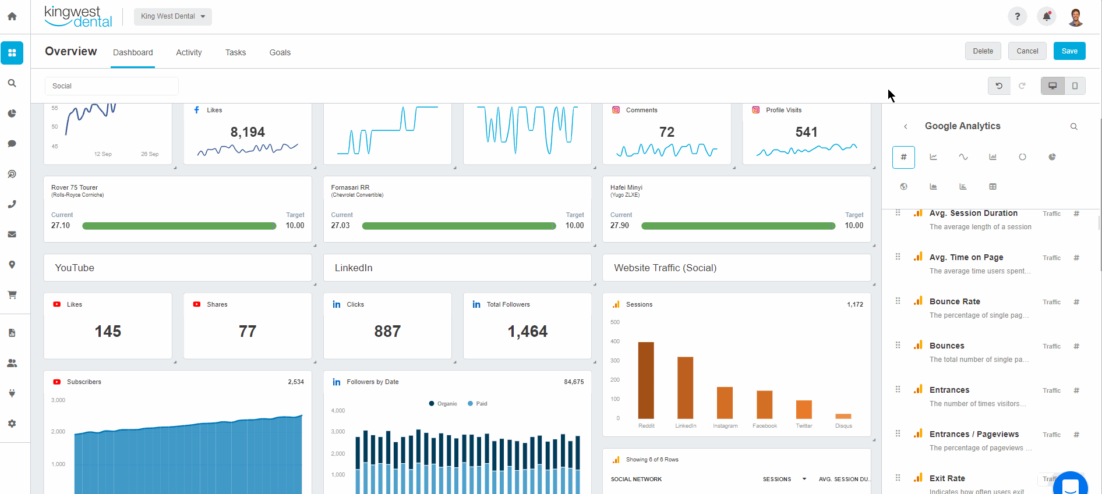Go back from Google Analytics panel
The width and height of the screenshot is (1102, 494).
click(905, 127)
